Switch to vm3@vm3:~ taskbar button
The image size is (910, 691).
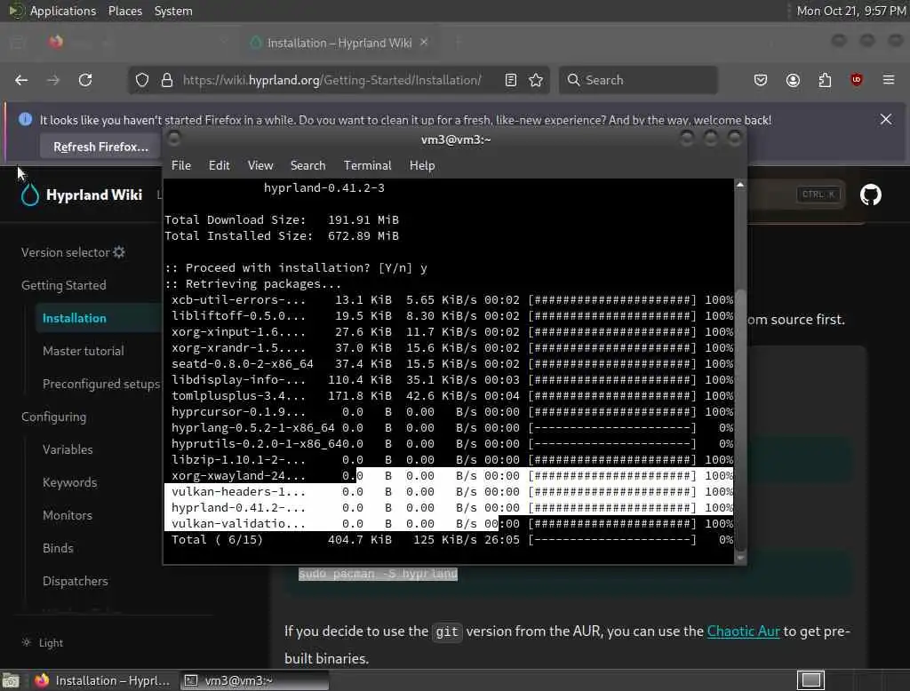click(x=254, y=680)
